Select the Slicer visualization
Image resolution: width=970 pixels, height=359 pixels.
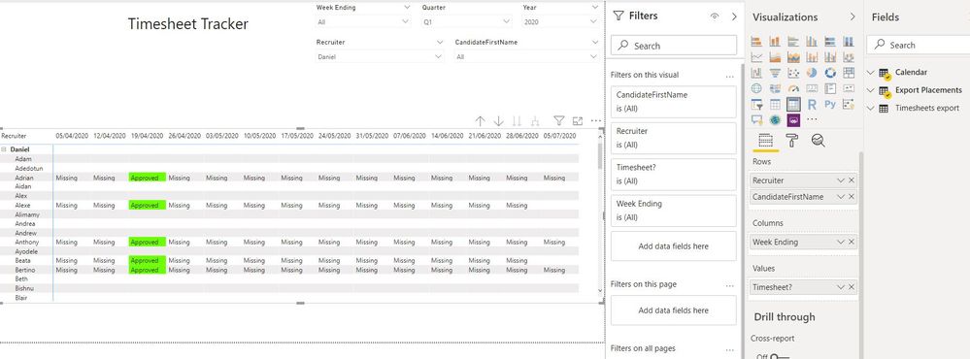pos(756,104)
